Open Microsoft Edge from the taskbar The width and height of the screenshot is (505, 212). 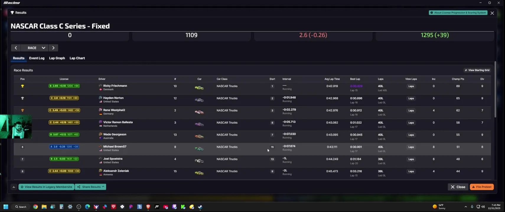point(87,207)
